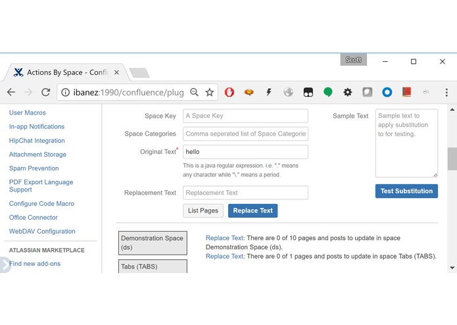Select the Tabs (TABS) tab

pos(153,266)
